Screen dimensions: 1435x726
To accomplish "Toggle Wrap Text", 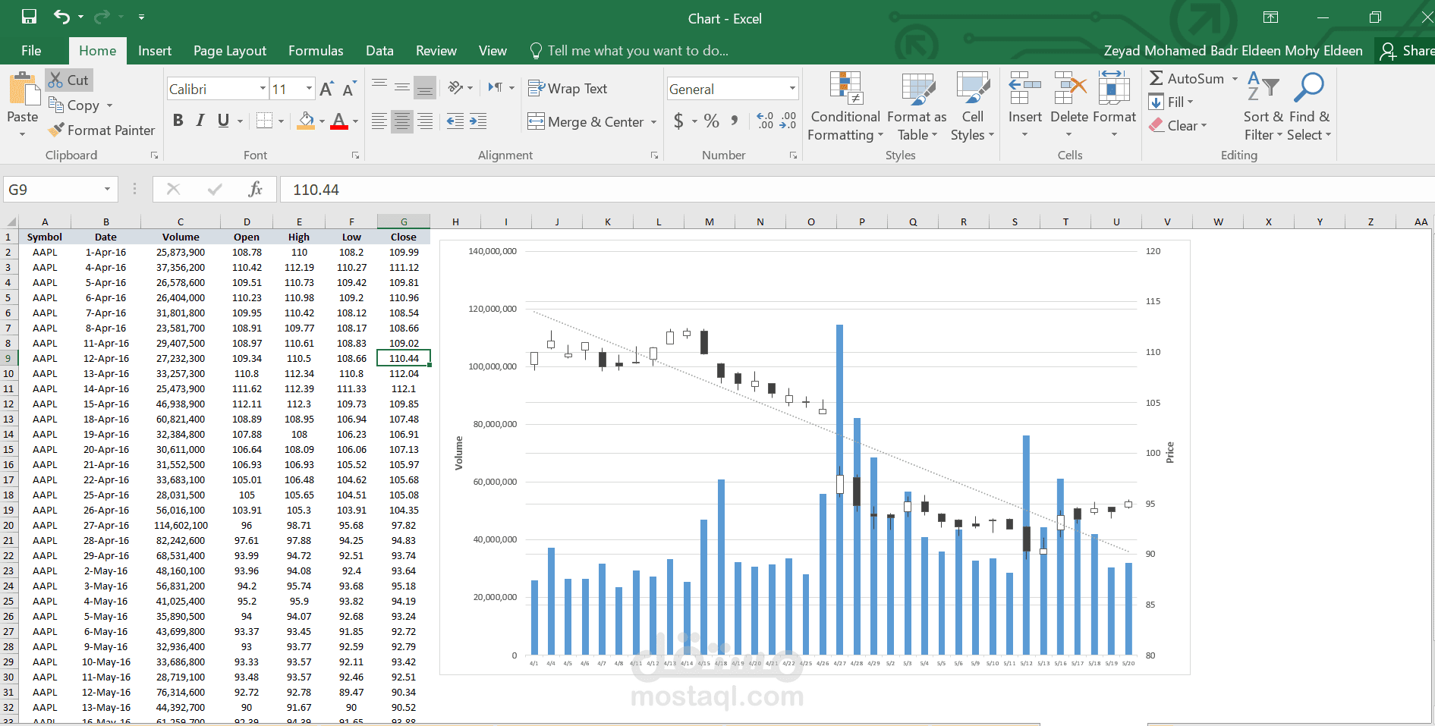I will click(568, 89).
